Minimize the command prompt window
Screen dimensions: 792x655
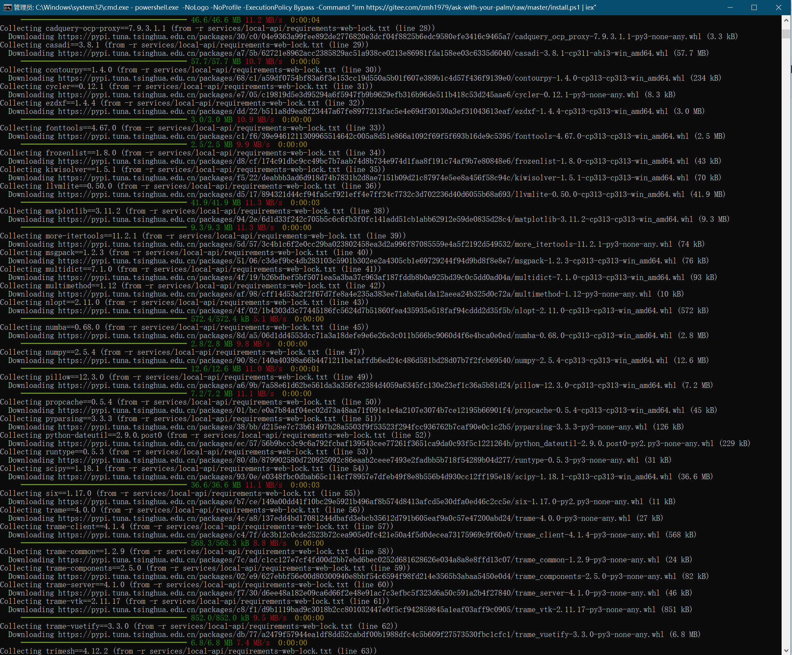(730, 8)
